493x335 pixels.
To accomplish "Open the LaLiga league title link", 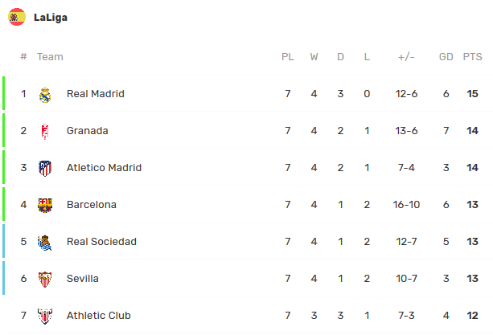I will pyautogui.click(x=51, y=17).
